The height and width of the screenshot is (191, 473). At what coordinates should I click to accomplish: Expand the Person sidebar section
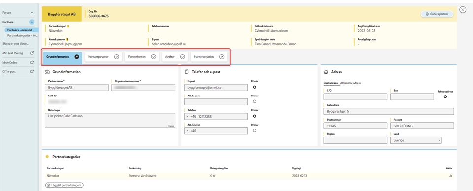(32, 13)
